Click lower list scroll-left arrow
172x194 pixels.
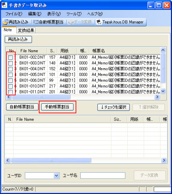(x=8, y=160)
